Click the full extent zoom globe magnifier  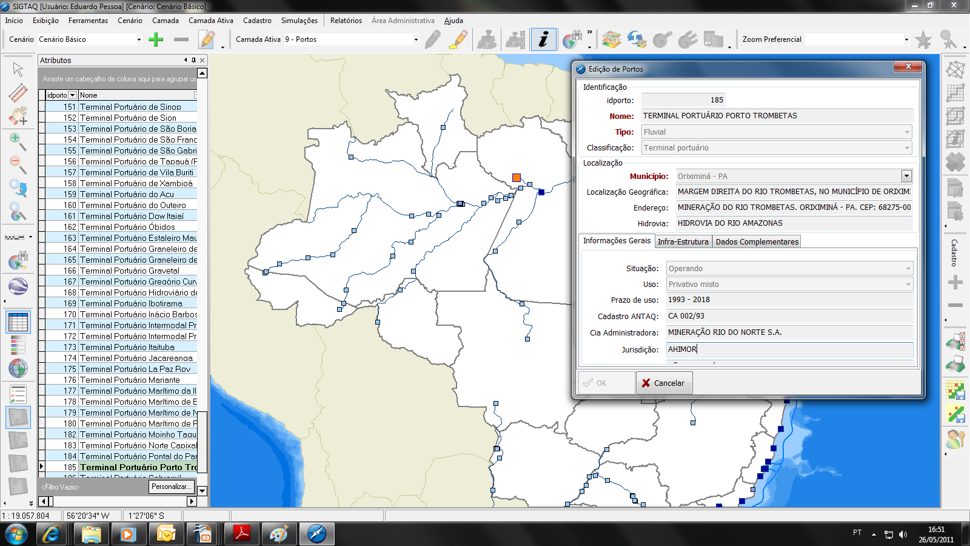point(18,211)
